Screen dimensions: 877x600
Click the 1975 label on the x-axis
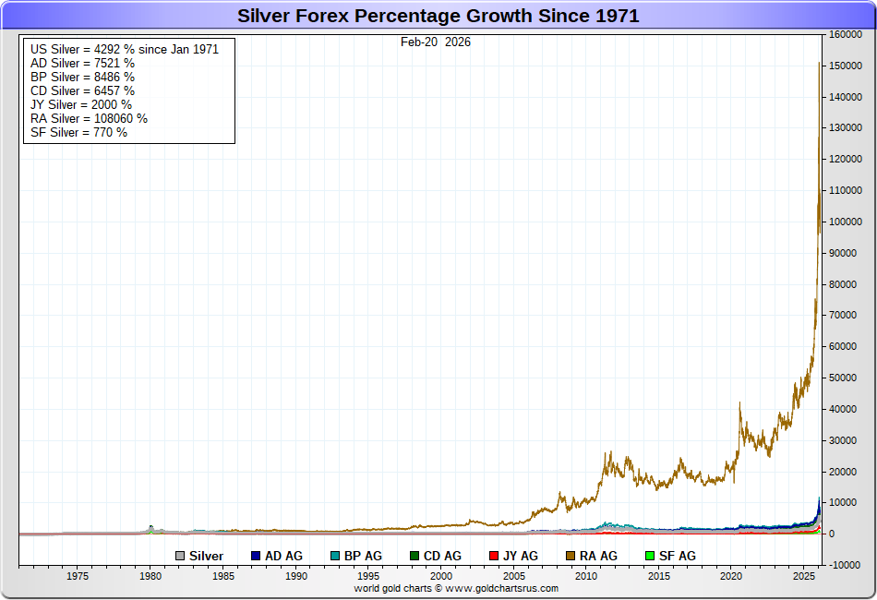(x=78, y=576)
